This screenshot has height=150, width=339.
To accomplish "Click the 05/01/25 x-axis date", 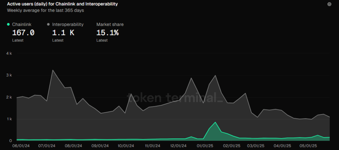I will pos(309,146).
